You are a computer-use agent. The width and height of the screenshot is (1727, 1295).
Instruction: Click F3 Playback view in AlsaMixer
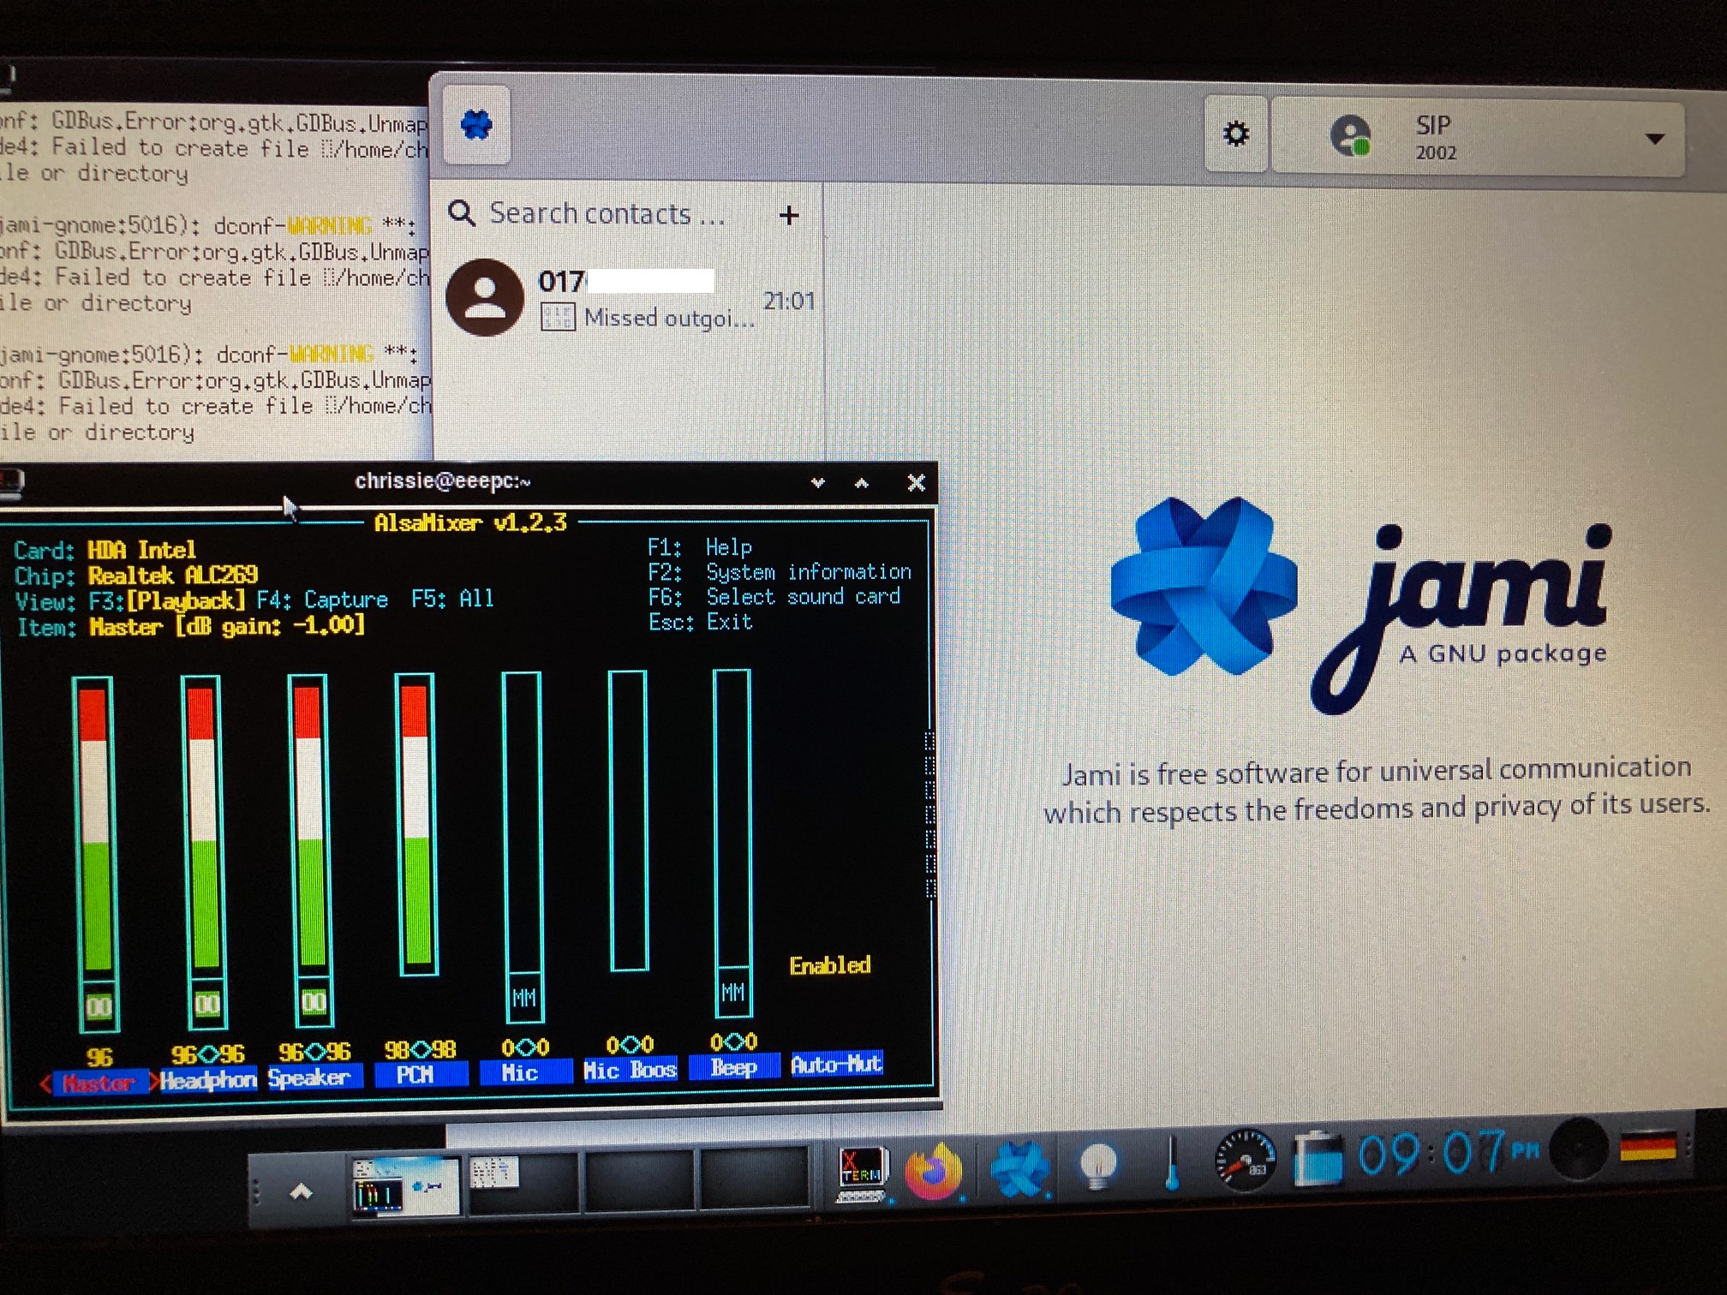click(x=167, y=600)
